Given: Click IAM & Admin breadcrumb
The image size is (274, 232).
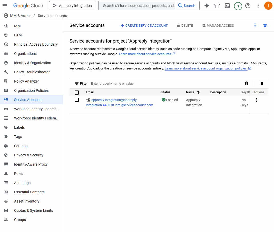Looking at the screenshot, I should click(x=21, y=16).
